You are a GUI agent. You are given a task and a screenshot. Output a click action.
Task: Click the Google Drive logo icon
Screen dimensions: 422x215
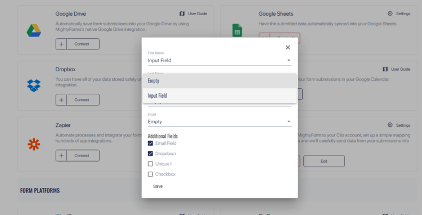[34, 30]
